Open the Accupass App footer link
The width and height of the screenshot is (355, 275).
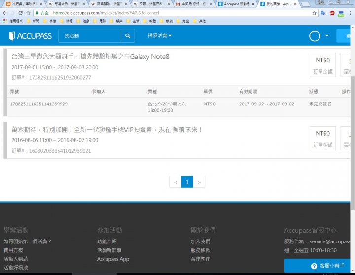(x=113, y=259)
